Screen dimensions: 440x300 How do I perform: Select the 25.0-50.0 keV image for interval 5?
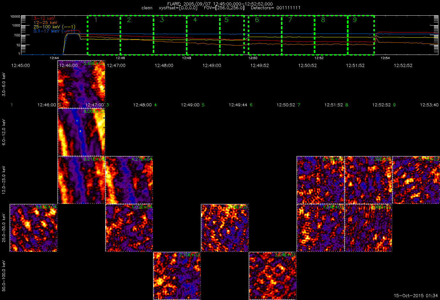[225, 228]
